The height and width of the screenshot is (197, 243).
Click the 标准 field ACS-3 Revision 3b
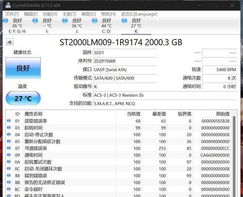point(165,95)
